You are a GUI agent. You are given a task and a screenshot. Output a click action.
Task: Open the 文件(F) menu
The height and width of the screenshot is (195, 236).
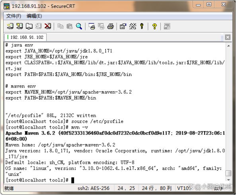14,16
